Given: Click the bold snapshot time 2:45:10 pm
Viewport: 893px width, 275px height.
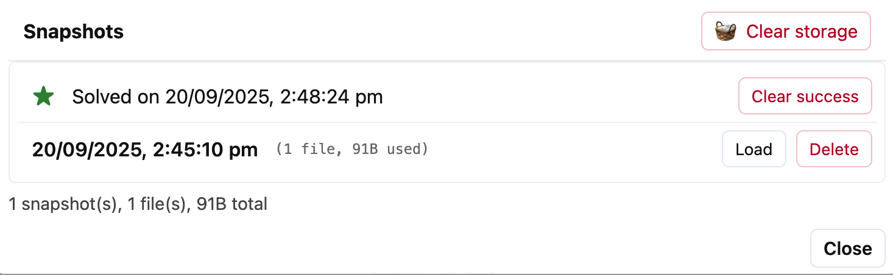Looking at the screenshot, I should tap(206, 150).
